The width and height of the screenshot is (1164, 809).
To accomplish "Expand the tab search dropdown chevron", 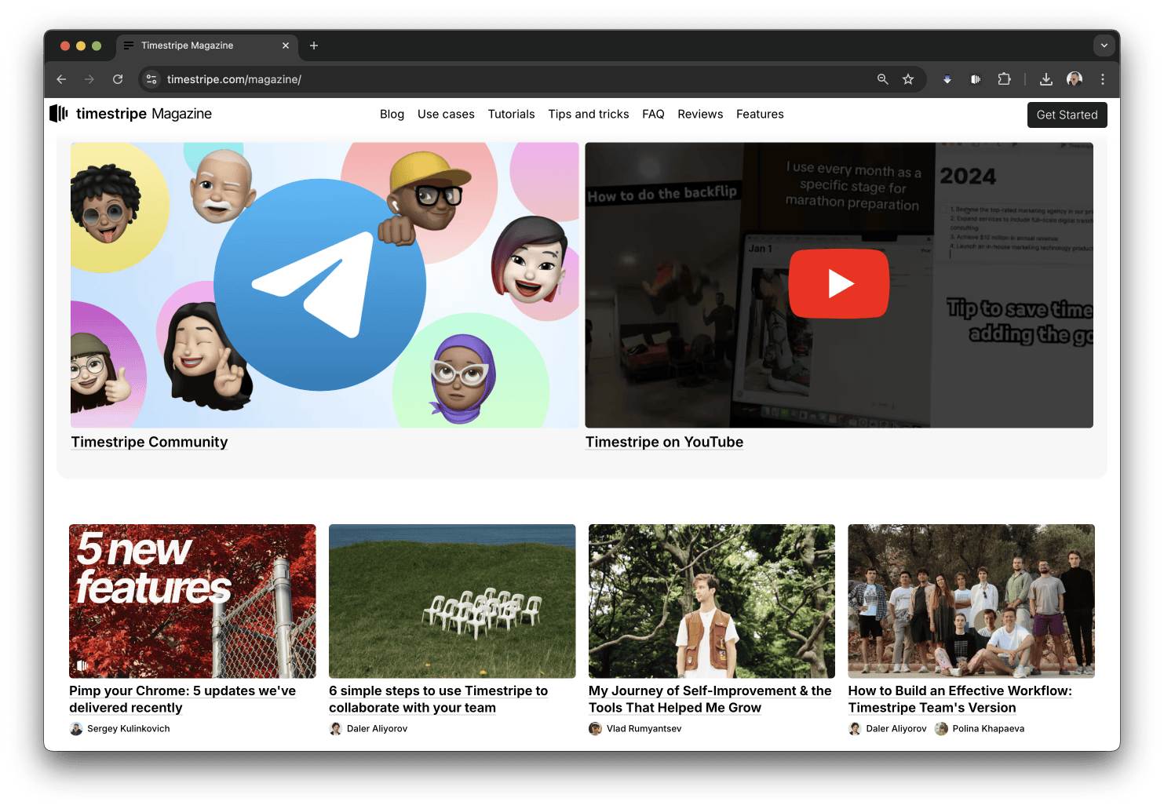I will [x=1104, y=46].
